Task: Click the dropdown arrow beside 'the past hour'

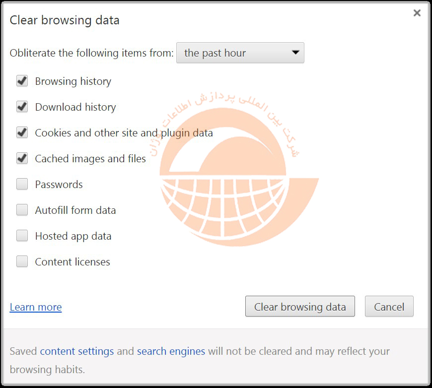Action: (295, 53)
